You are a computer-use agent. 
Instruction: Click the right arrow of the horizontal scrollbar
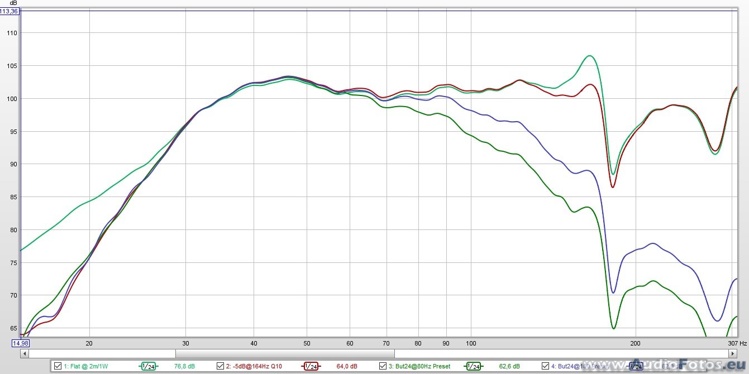tap(732, 353)
